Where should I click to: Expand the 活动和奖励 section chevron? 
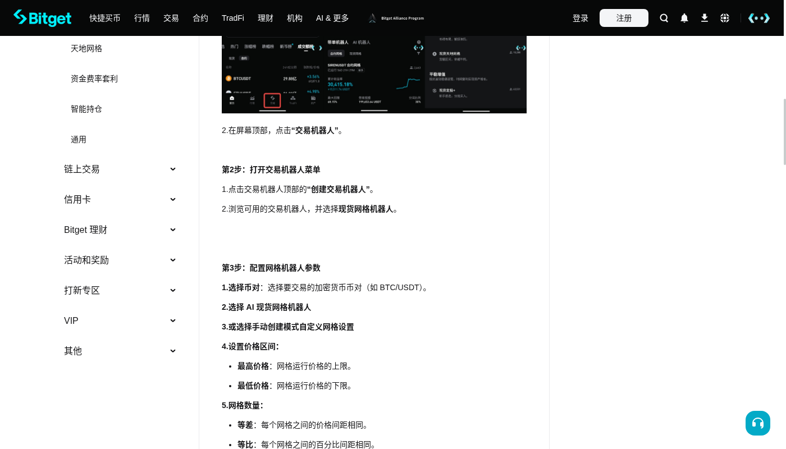tap(173, 260)
